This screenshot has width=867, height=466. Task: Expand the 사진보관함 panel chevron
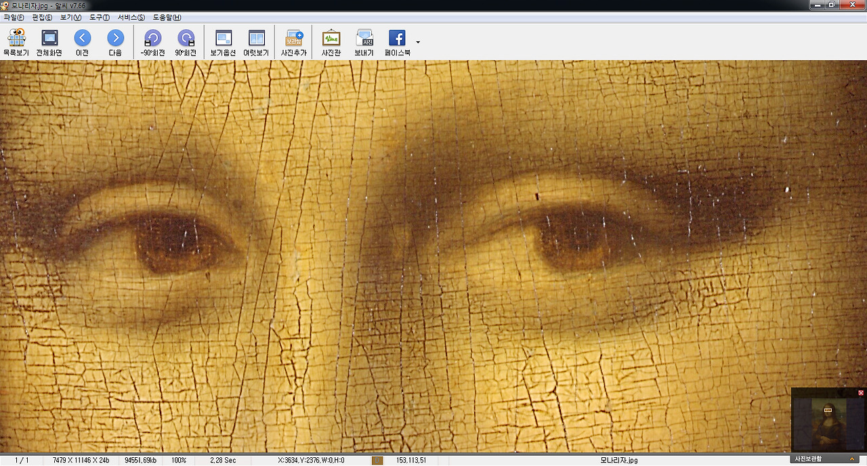point(851,459)
